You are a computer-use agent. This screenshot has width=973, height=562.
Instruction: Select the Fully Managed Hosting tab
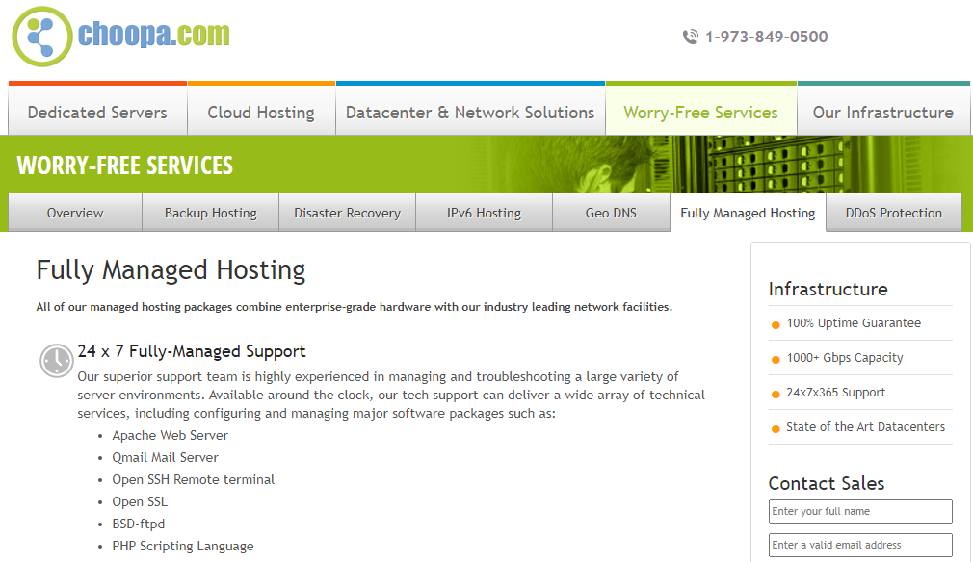[x=748, y=213]
